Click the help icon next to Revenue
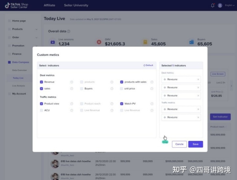 (71, 82)
